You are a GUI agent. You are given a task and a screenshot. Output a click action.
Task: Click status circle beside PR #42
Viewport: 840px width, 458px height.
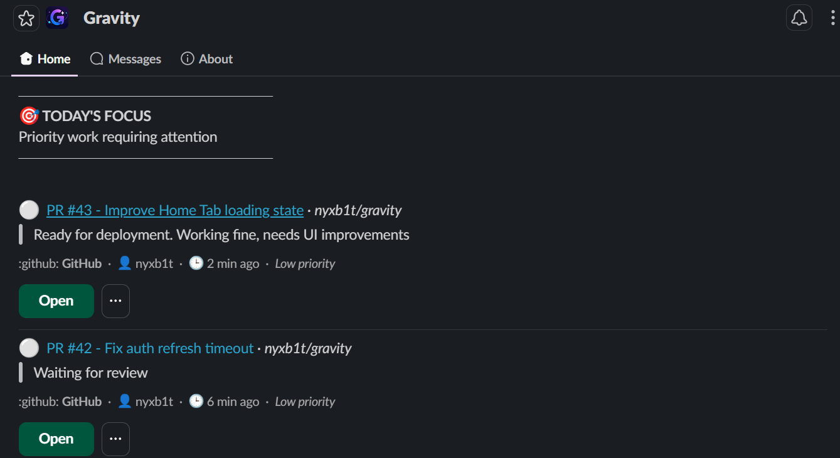pos(29,348)
